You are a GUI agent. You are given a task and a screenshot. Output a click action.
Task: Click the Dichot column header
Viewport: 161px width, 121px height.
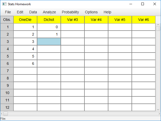click(49, 20)
